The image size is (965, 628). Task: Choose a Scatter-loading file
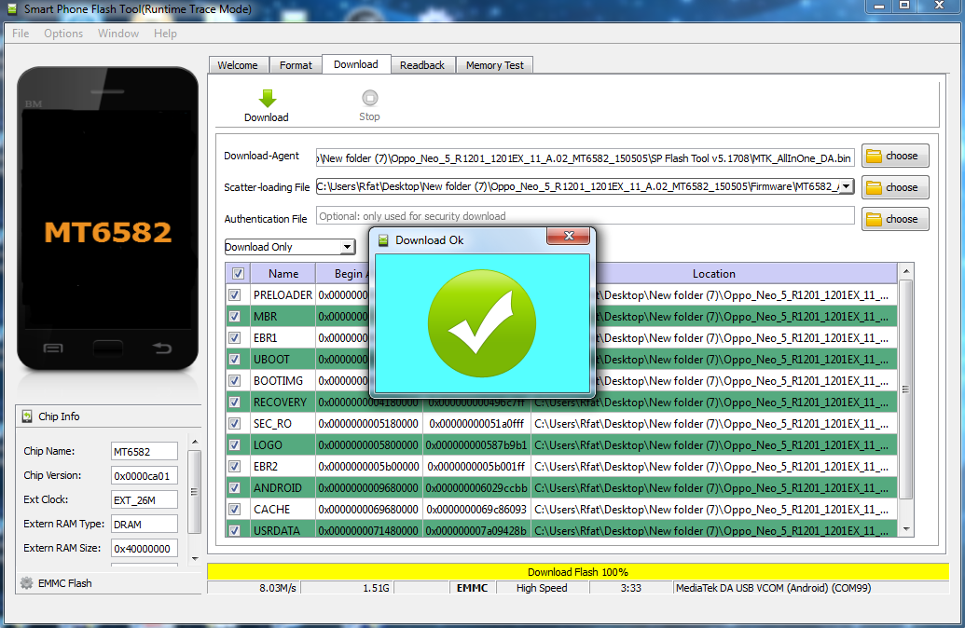895,187
